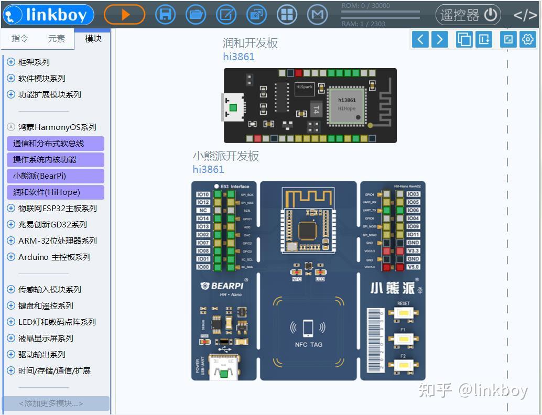The height and width of the screenshot is (415, 542).
Task: Click the orange Run program button
Action: (124, 15)
